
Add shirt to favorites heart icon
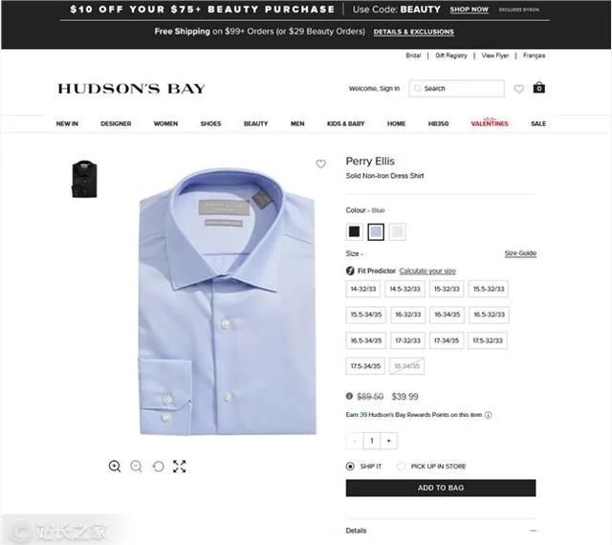(x=321, y=163)
